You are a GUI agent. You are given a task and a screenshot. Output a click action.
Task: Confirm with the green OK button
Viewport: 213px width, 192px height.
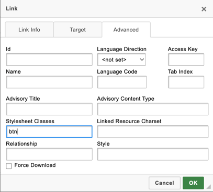[193, 183]
